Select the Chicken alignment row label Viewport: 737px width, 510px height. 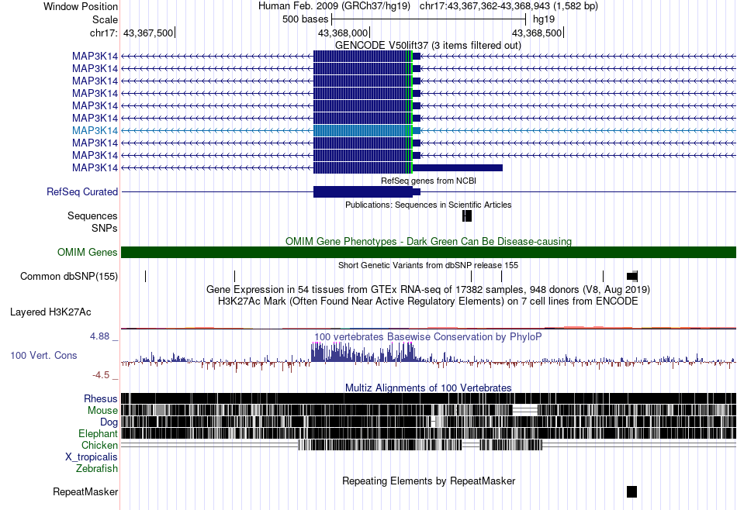coord(99,445)
